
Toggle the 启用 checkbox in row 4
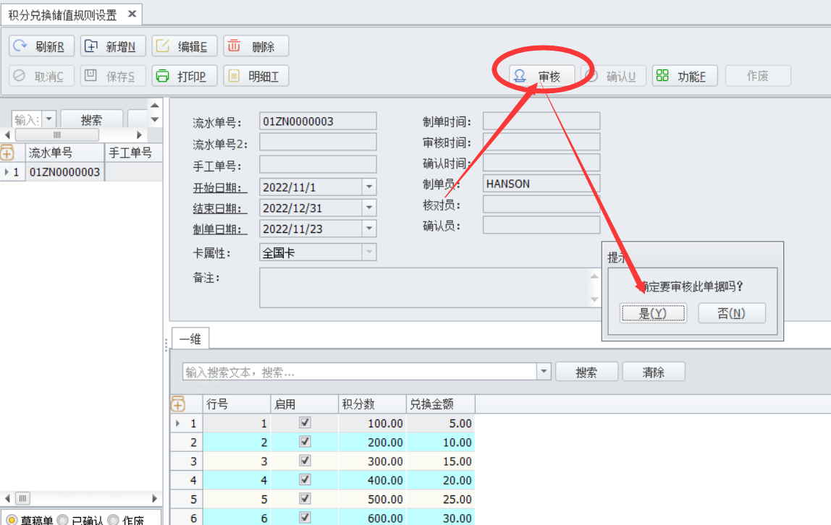point(305,479)
